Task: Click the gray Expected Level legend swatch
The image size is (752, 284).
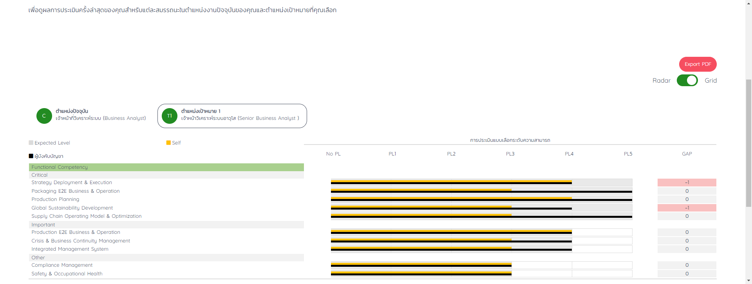Action: (31, 143)
